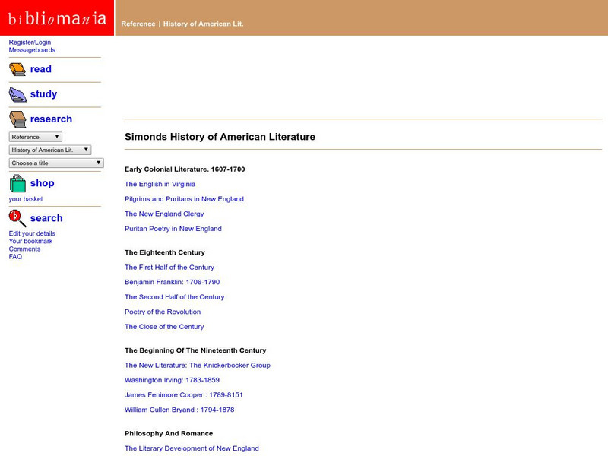Open Puritan Poetry in New England

point(173,229)
